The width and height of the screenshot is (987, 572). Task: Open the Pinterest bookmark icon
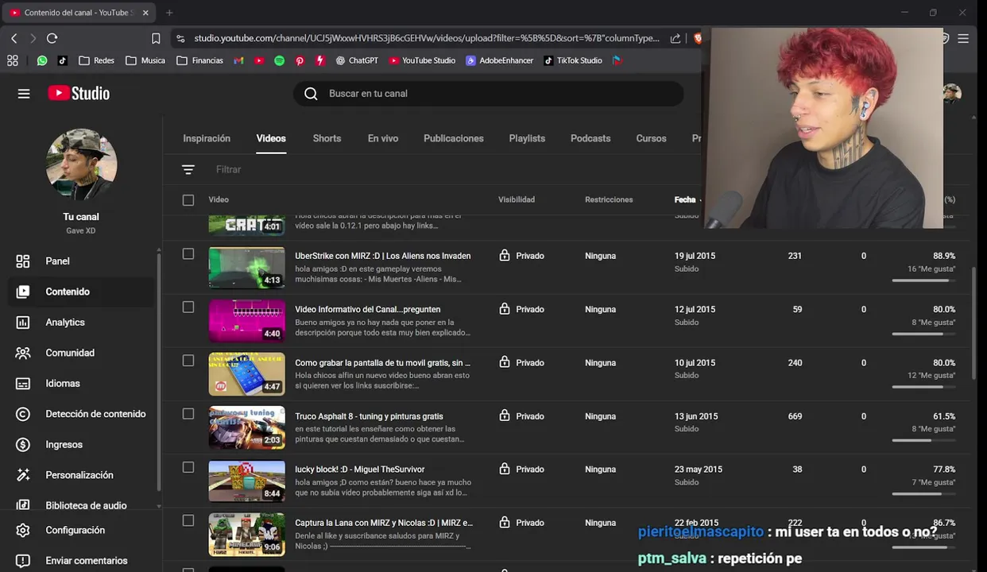pos(300,60)
